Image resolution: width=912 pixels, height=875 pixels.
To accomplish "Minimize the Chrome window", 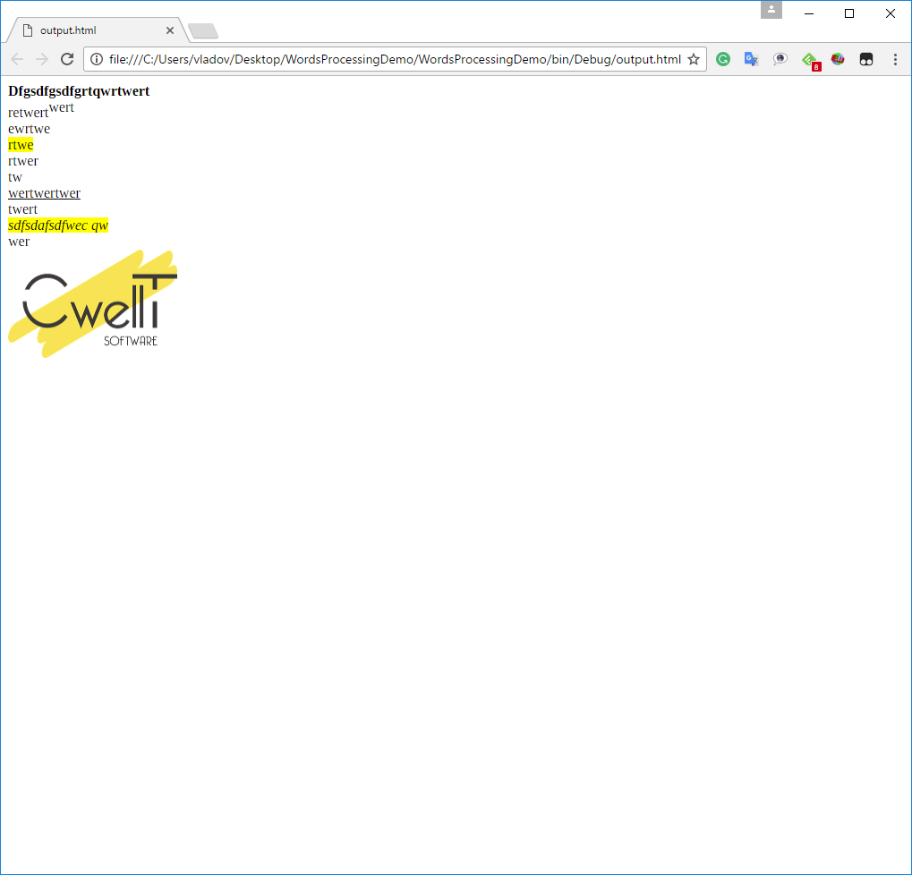I will click(809, 13).
